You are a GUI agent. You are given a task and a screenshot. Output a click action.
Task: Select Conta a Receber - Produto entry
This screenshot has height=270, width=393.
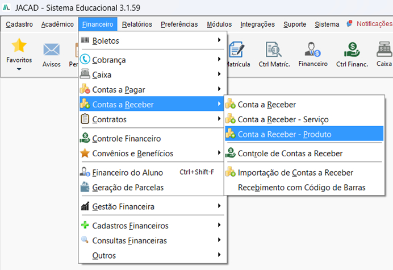pos(304,134)
